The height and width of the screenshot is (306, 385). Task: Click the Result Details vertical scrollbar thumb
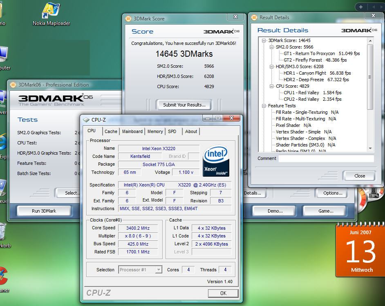pyautogui.click(x=370, y=77)
